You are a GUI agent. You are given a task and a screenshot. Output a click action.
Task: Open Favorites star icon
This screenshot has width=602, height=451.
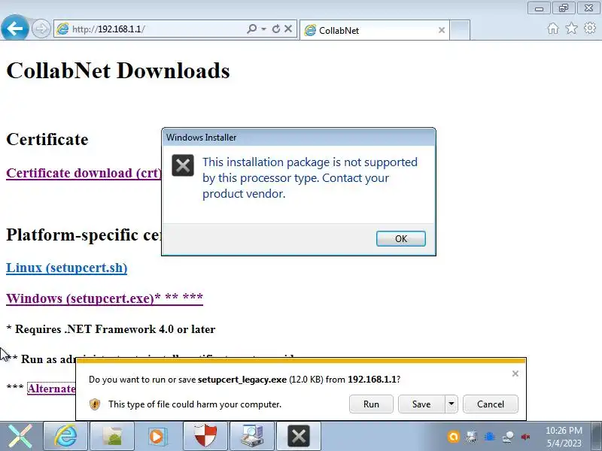[572, 29]
